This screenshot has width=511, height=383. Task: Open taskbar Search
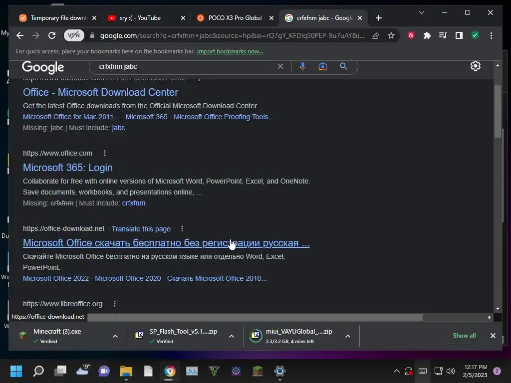coord(38,371)
